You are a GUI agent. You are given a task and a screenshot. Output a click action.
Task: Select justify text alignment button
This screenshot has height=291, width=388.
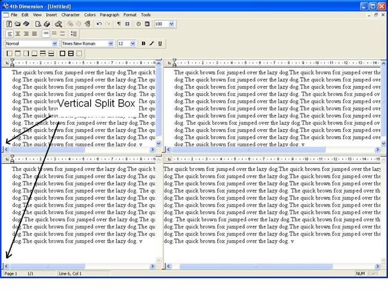[34, 33]
